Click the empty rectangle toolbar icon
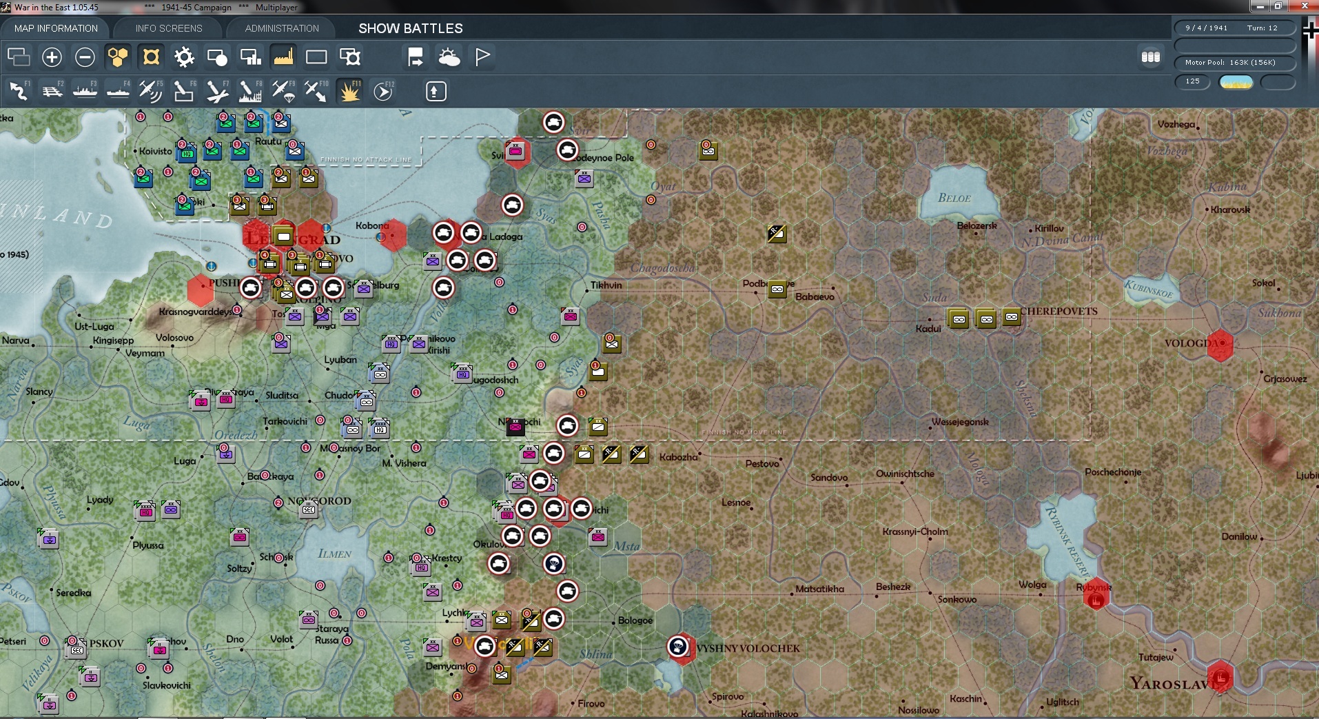The width and height of the screenshot is (1319, 719). [316, 57]
